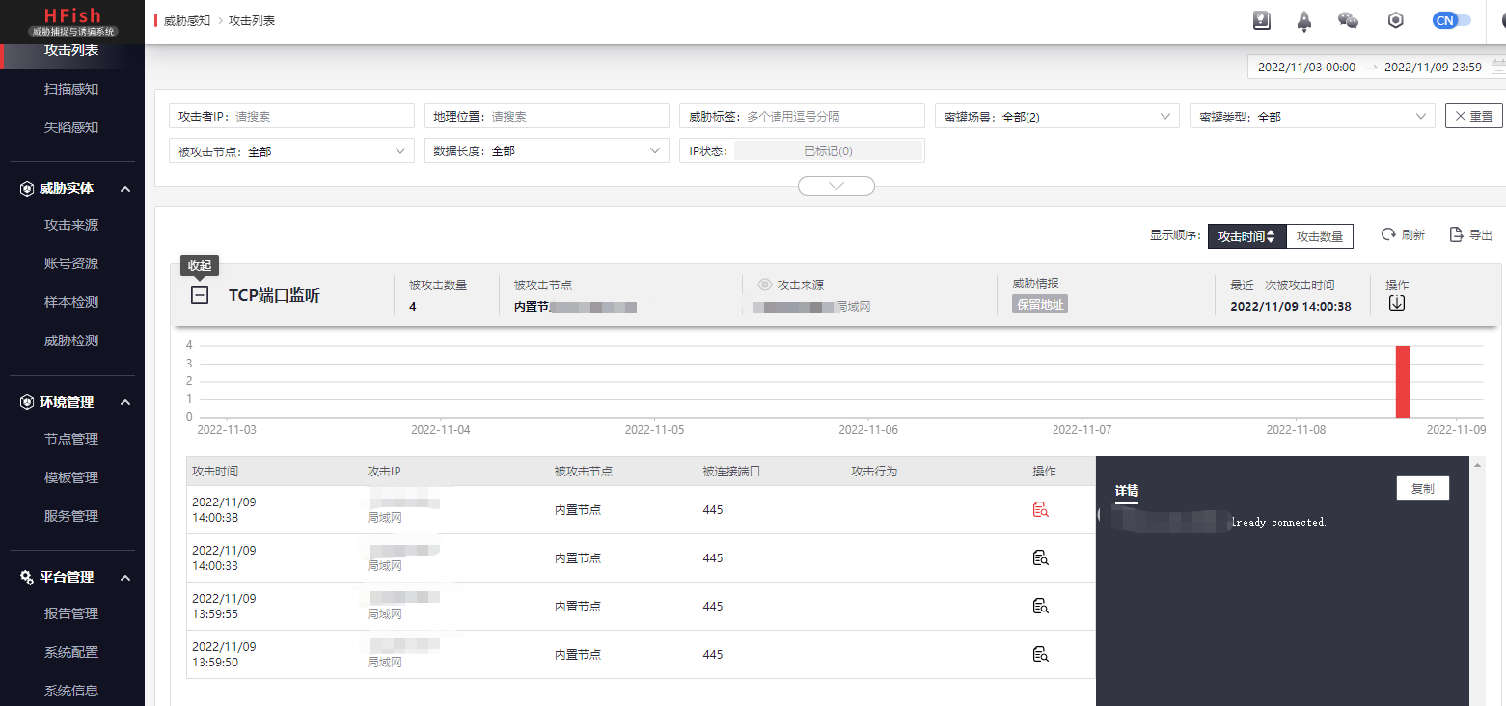This screenshot has height=706, width=1506.
Task: Open 攻击列表 in the sidebar
Action: (x=71, y=50)
